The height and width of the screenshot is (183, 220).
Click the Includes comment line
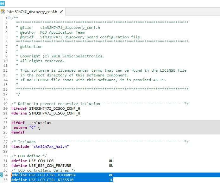(x=100, y=142)
